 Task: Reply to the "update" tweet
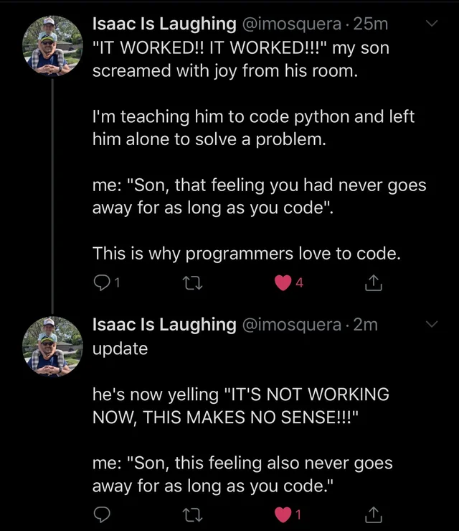pyautogui.click(x=102, y=514)
